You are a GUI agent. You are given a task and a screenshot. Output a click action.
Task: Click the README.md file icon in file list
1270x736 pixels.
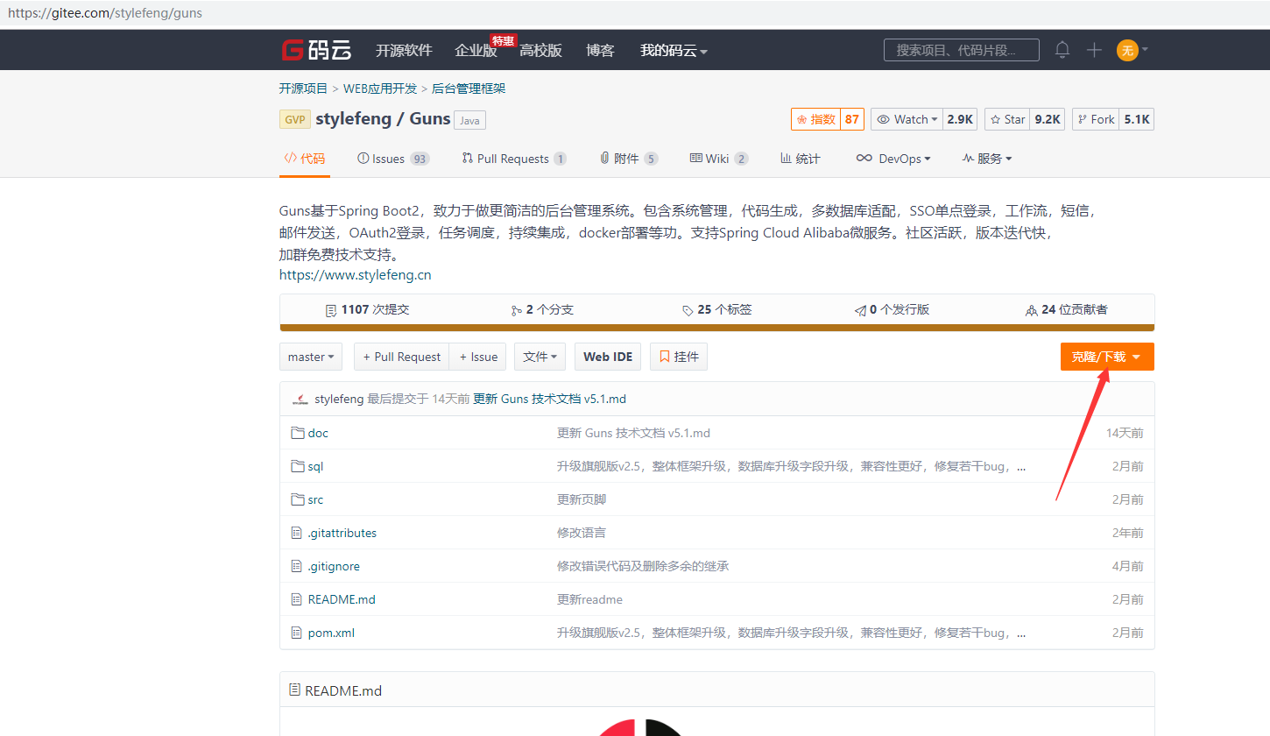pos(296,599)
